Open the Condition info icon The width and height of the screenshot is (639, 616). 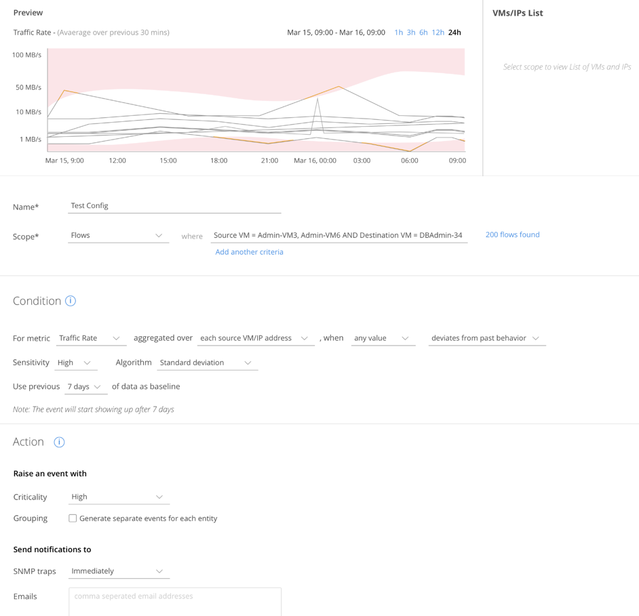click(x=71, y=301)
